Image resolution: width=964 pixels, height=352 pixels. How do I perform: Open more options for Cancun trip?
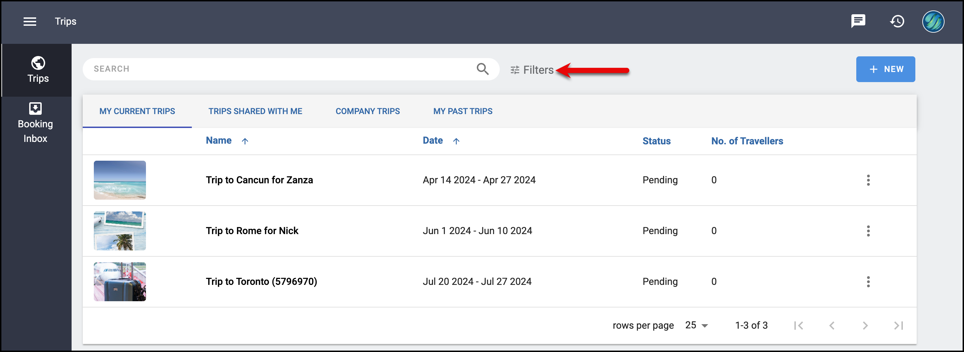(868, 180)
